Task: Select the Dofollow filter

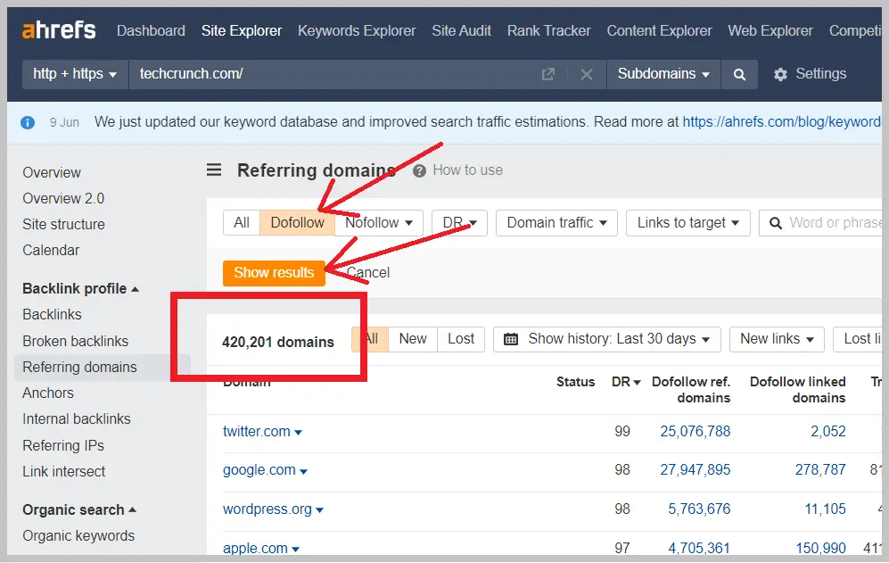Action: (x=297, y=222)
